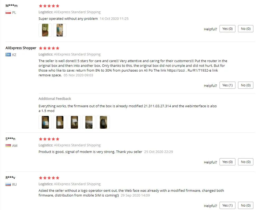Vote Yes (1) on AliExpress Shopper's review
The width and height of the screenshot is (256, 210).
227,85
